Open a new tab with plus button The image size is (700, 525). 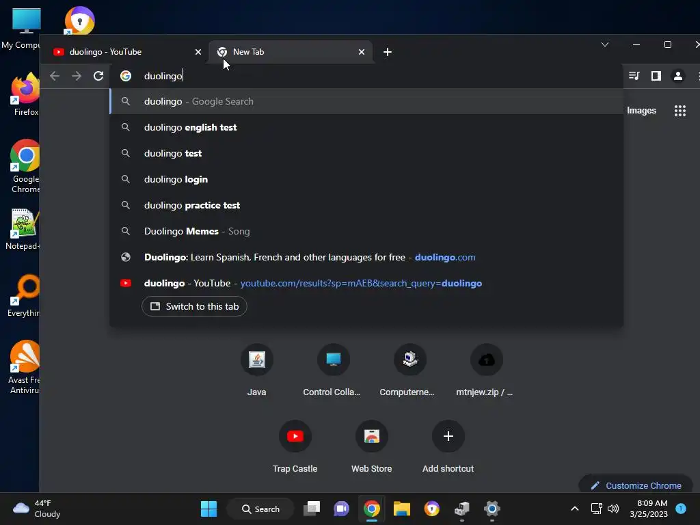pyautogui.click(x=388, y=52)
